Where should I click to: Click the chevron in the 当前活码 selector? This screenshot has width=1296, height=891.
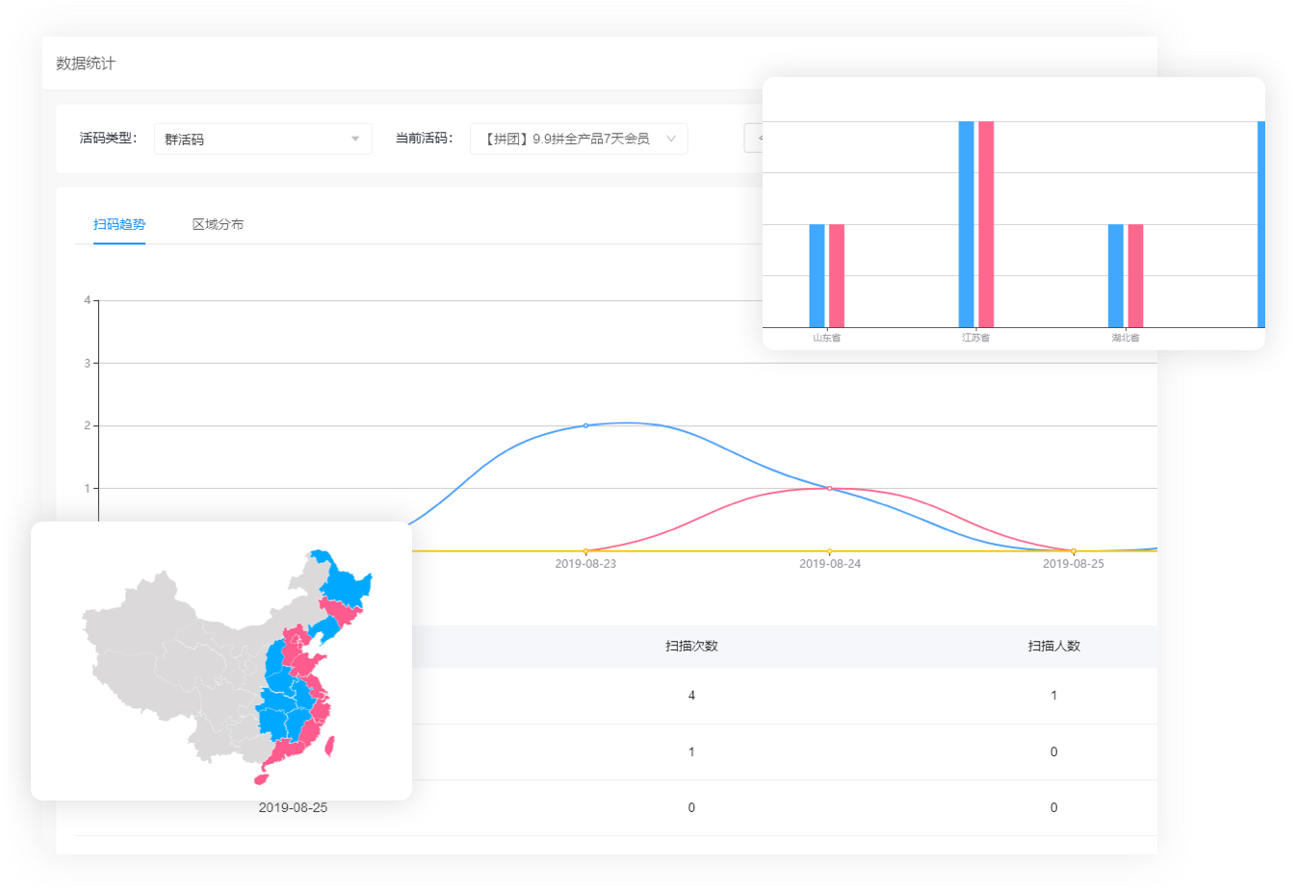(x=671, y=139)
